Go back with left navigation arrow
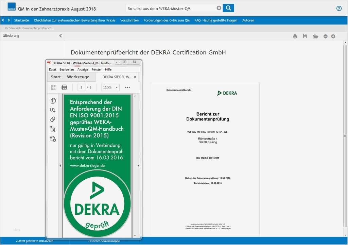This screenshot has height=245, width=348. 3,20
